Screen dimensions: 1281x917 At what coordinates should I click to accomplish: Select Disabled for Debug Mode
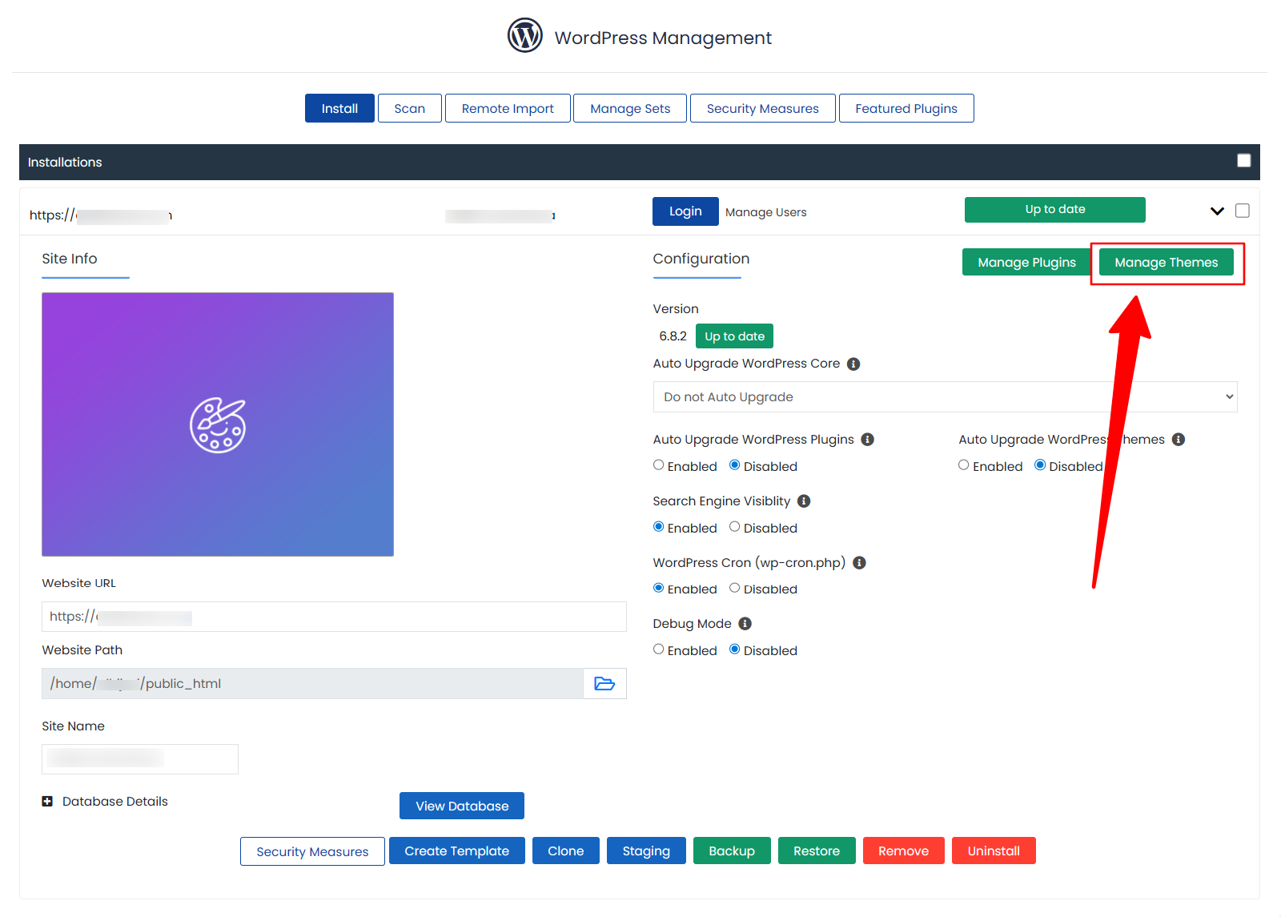click(735, 650)
